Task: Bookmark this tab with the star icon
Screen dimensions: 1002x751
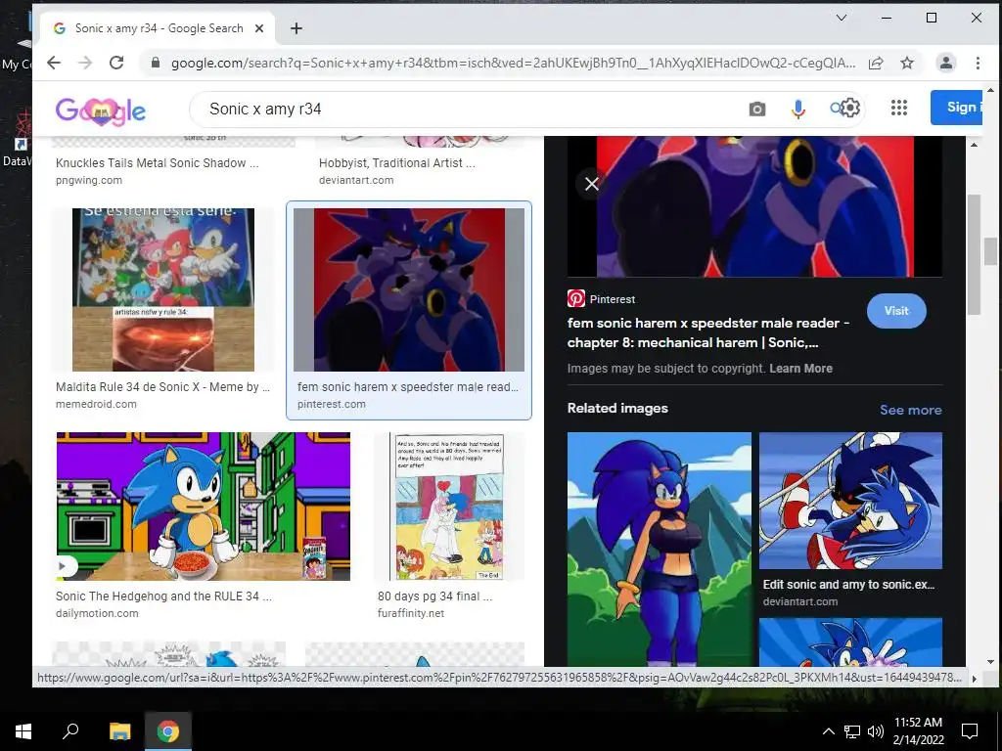Action: click(907, 63)
